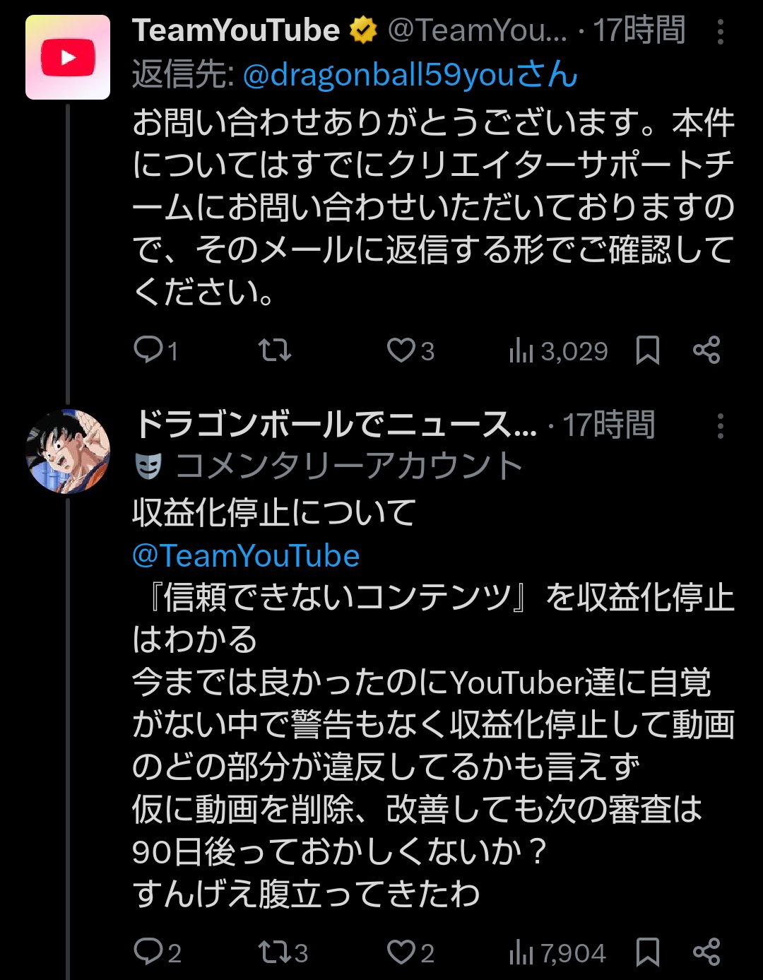Viewport: 763px width, 980px height.
Task: Open more options for Dragon Ball tweet
Action: (720, 426)
